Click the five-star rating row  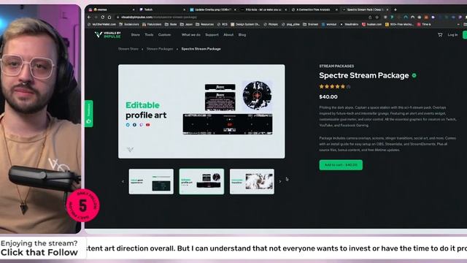[332, 86]
